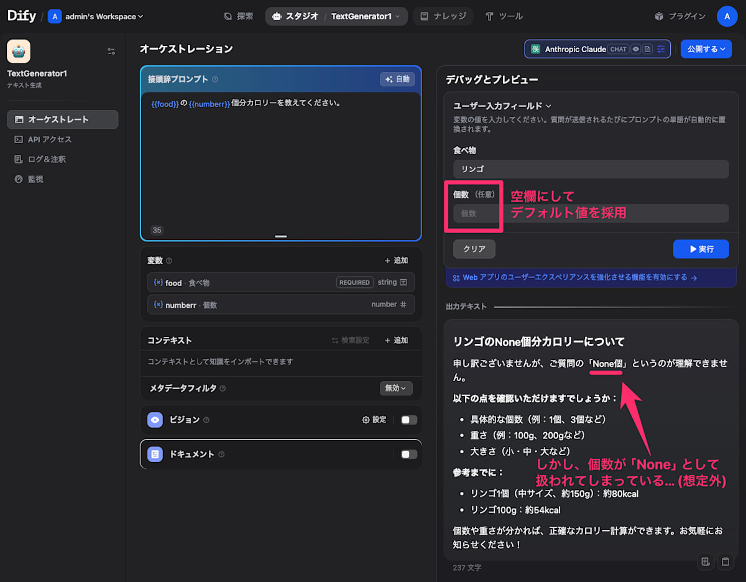Select the food variable row
This screenshot has width=746, height=582.
pyautogui.click(x=281, y=282)
